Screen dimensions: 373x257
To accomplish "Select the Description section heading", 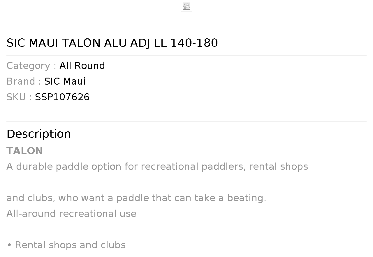I will [x=39, y=134].
